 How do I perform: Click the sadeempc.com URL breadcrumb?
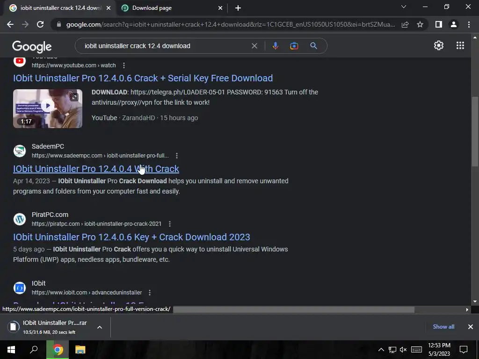(x=100, y=156)
